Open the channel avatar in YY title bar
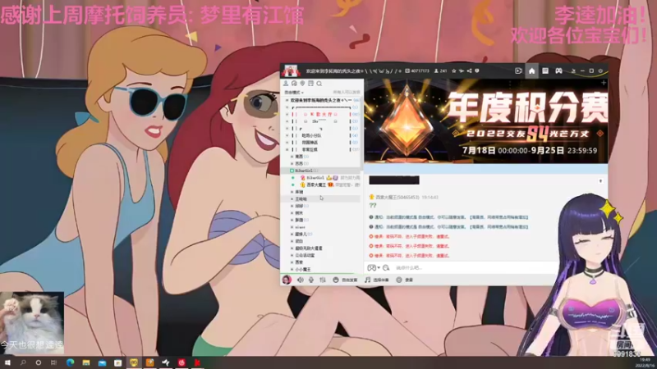Screen dimensions: 657x369 [291, 71]
